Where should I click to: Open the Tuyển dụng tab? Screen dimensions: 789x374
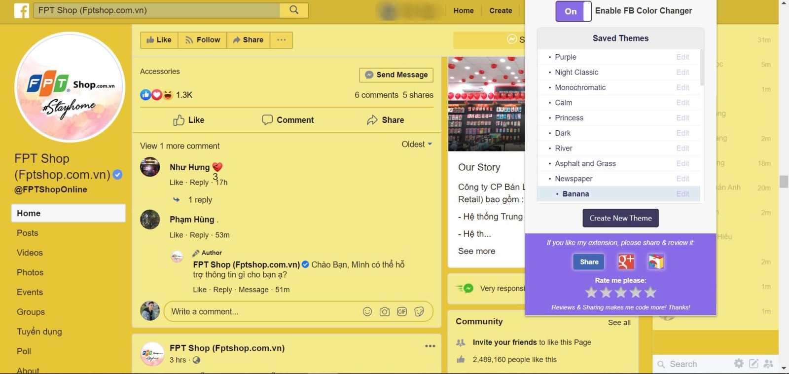click(x=39, y=332)
